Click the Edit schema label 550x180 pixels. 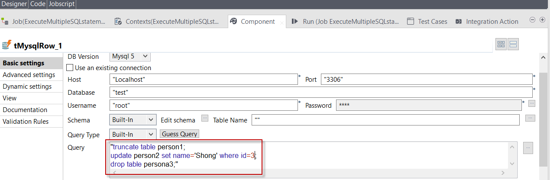pyautogui.click(x=178, y=120)
